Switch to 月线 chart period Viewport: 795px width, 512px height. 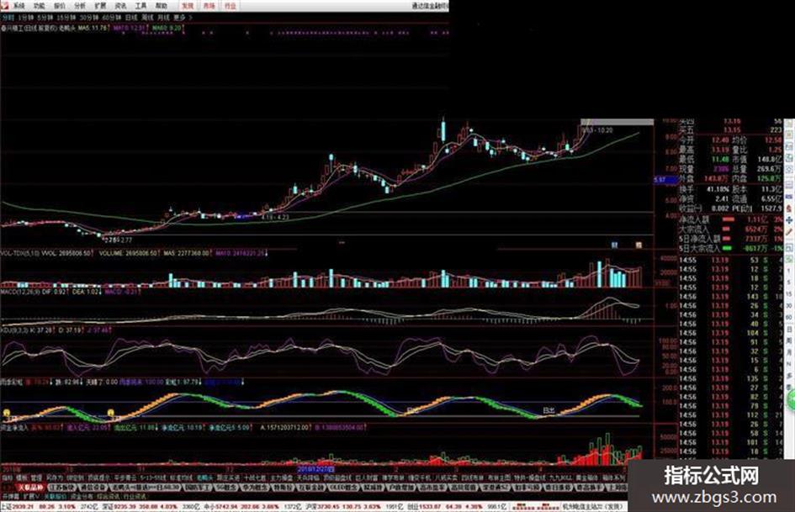tap(163, 18)
